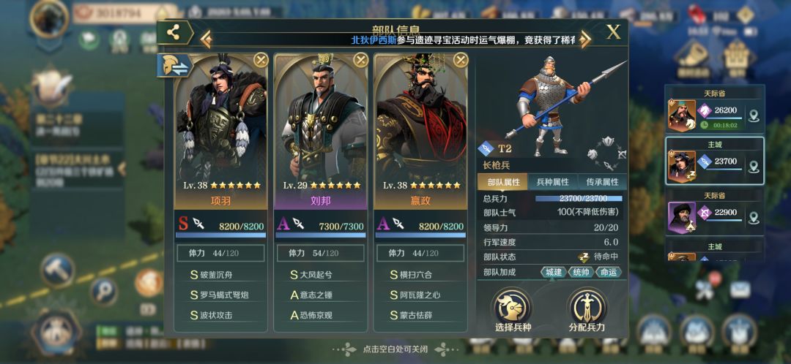The height and width of the screenshot is (364, 791).
Task: Toggle the 统帅 bonus tag
Action: pyautogui.click(x=581, y=273)
